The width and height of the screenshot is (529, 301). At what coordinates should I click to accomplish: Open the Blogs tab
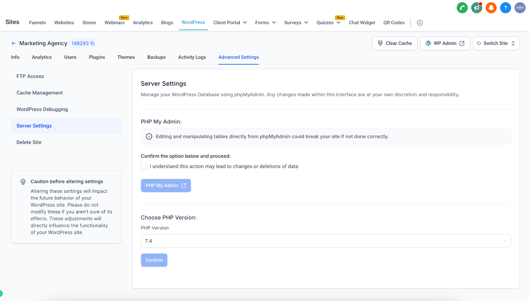pyautogui.click(x=167, y=22)
